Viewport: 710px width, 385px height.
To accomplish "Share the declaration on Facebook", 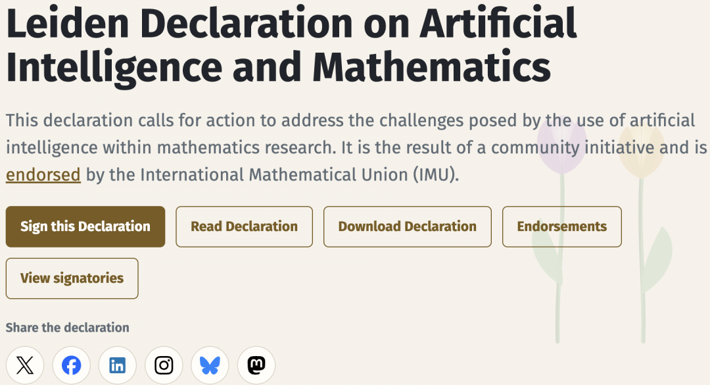I will pos(71,365).
